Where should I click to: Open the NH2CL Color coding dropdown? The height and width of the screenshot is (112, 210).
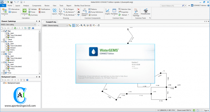(18, 25)
